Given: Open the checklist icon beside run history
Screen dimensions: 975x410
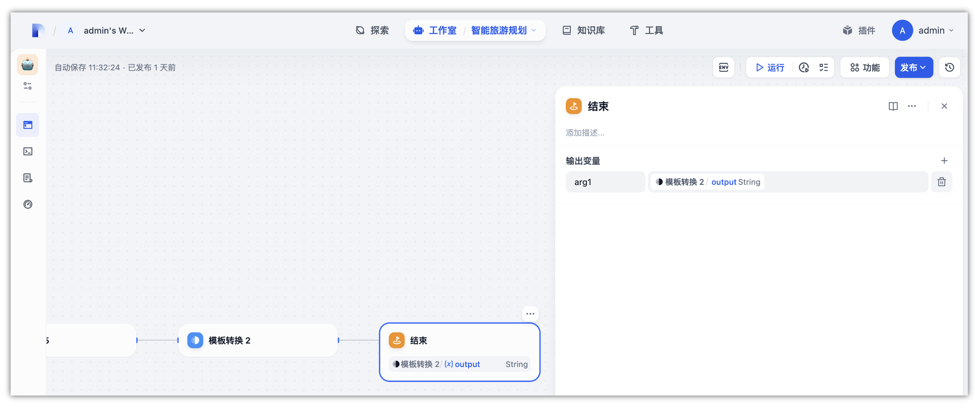Looking at the screenshot, I should click(824, 67).
